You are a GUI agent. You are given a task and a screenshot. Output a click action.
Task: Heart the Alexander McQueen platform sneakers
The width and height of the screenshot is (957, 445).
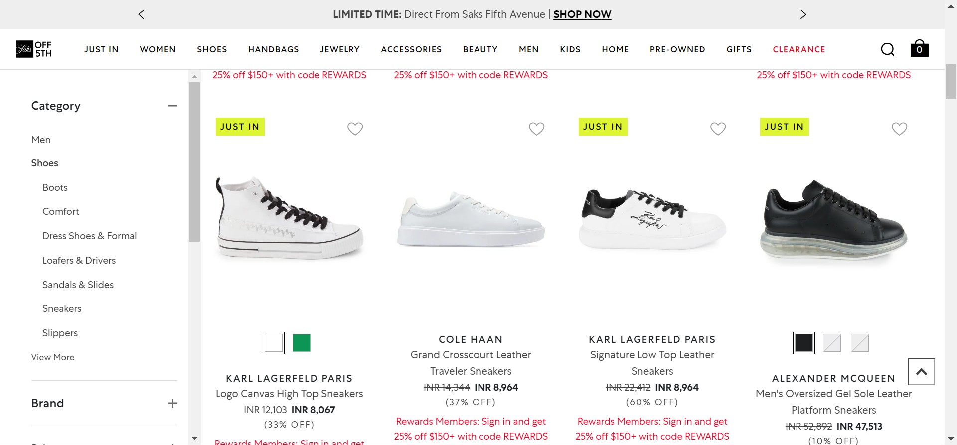pos(899,129)
